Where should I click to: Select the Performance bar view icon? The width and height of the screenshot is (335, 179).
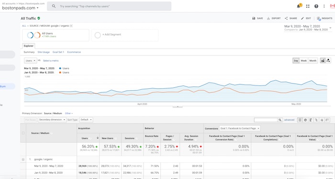click(x=311, y=120)
